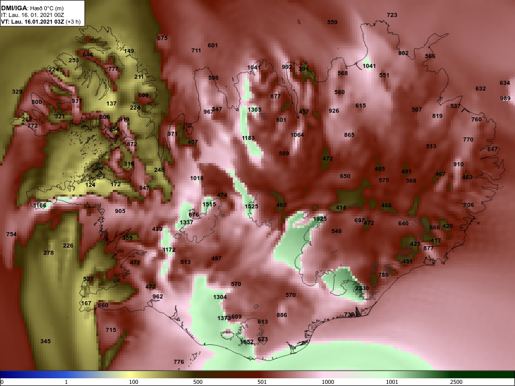The width and height of the screenshot is (515, 386).
Task: Click the map value '865'
Action: pos(349,135)
